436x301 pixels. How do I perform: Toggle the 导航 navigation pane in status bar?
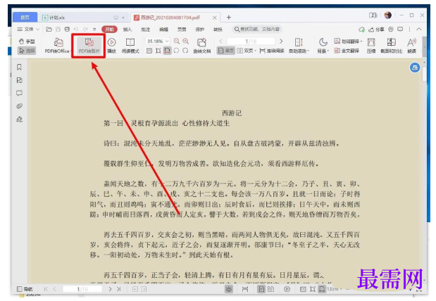tap(25, 289)
